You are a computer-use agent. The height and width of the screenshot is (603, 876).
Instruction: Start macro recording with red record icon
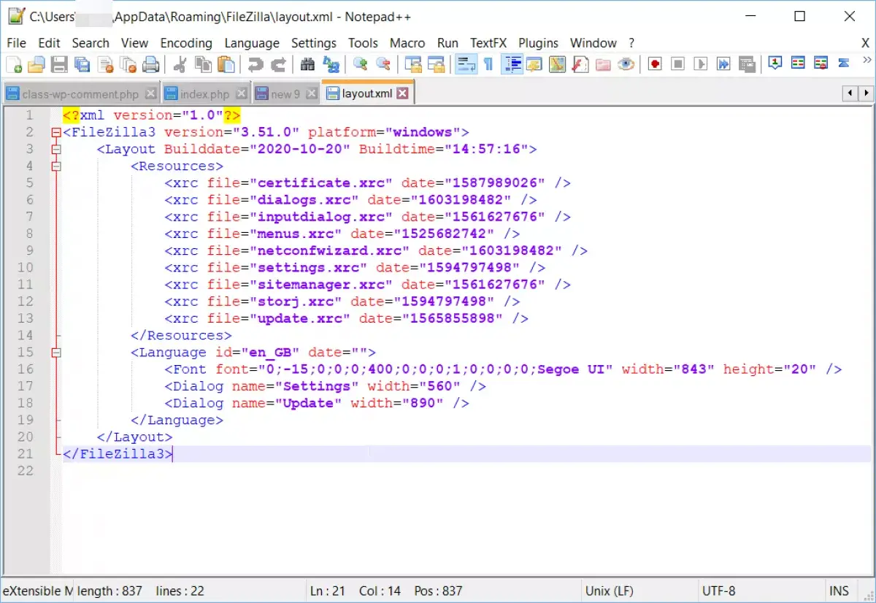pyautogui.click(x=655, y=64)
